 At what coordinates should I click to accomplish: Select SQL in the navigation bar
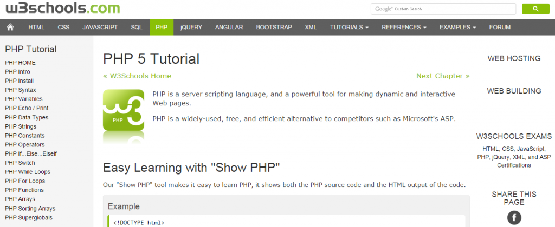click(x=137, y=27)
